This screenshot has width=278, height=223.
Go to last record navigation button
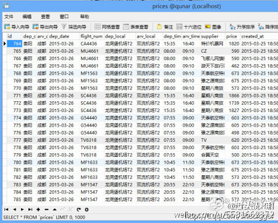coord(30,210)
